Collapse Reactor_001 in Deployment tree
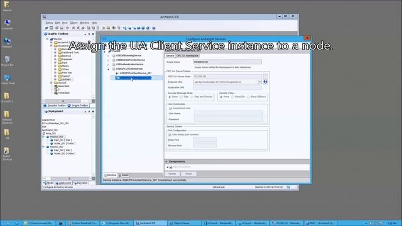 (x=43, y=137)
